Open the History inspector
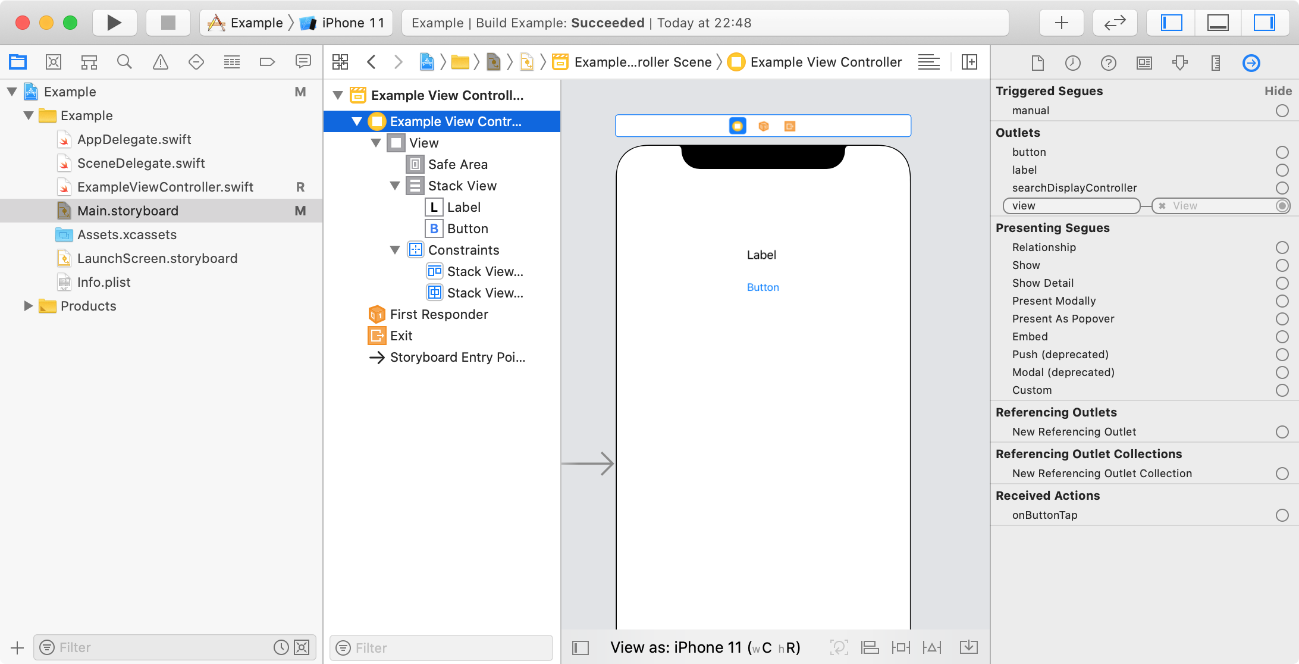 click(1073, 63)
